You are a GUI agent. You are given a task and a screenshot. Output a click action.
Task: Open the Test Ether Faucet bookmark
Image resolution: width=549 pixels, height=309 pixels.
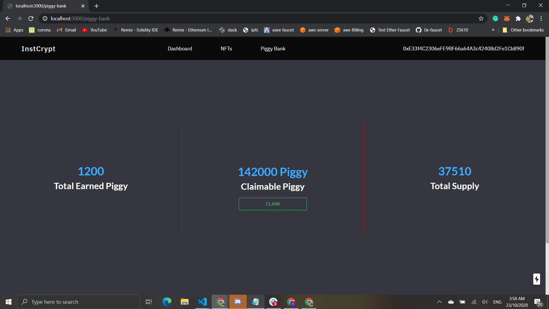coord(390,30)
